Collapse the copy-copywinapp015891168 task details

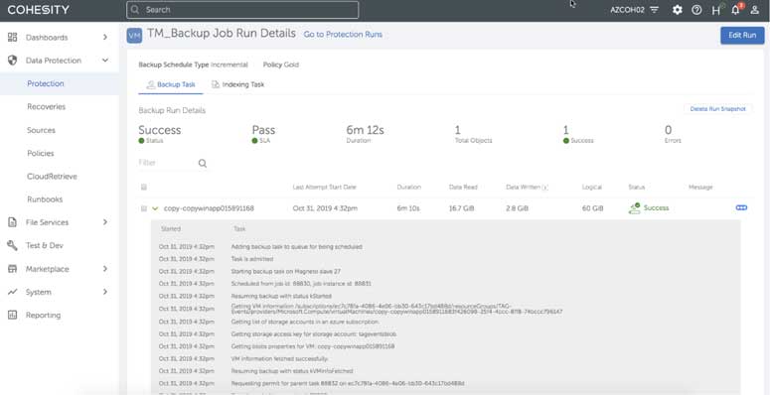(x=155, y=208)
